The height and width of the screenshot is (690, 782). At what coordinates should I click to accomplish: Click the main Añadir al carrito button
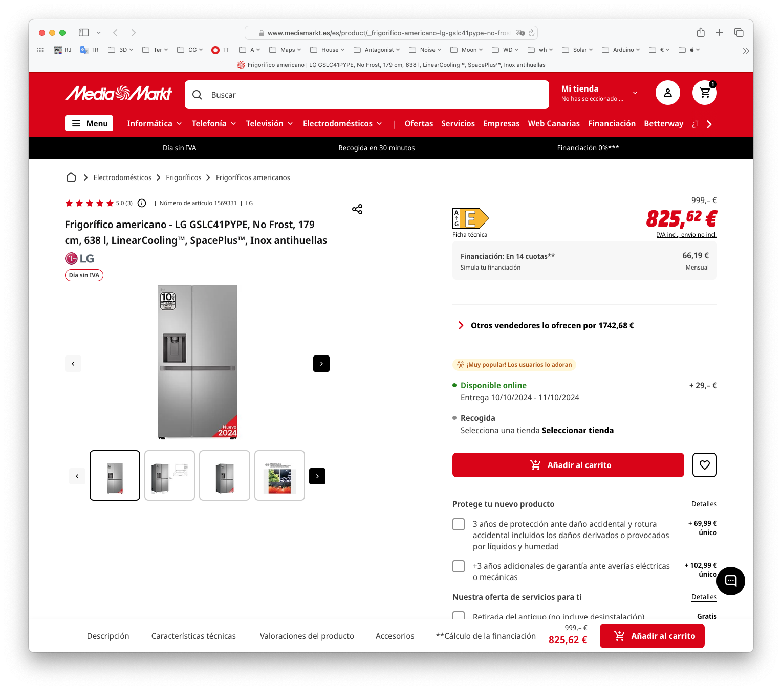click(x=568, y=465)
